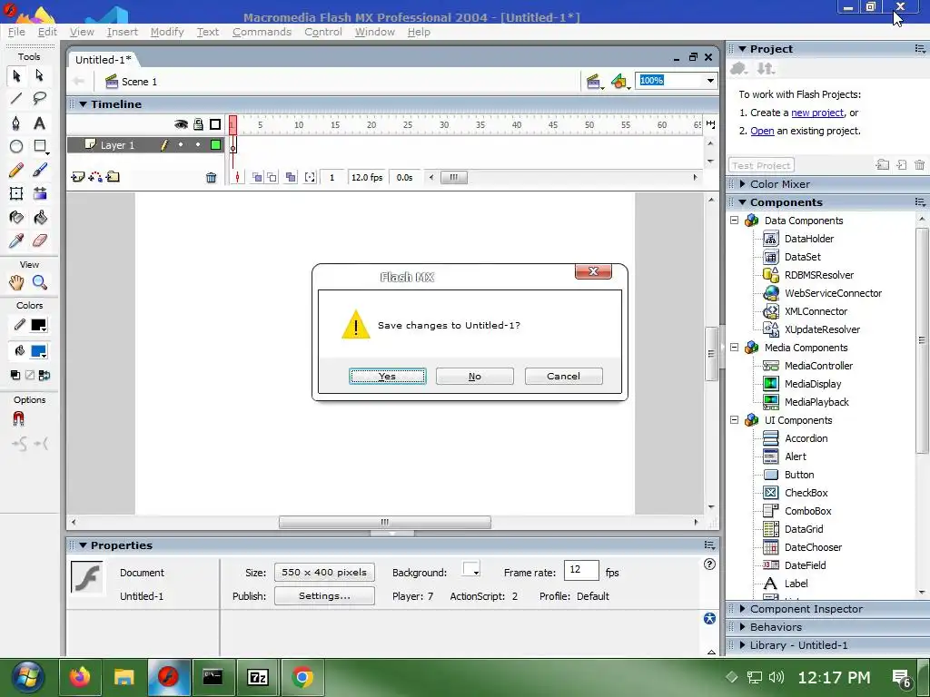Image resolution: width=930 pixels, height=697 pixels.
Task: Select the Pen tool
Action: click(x=16, y=123)
